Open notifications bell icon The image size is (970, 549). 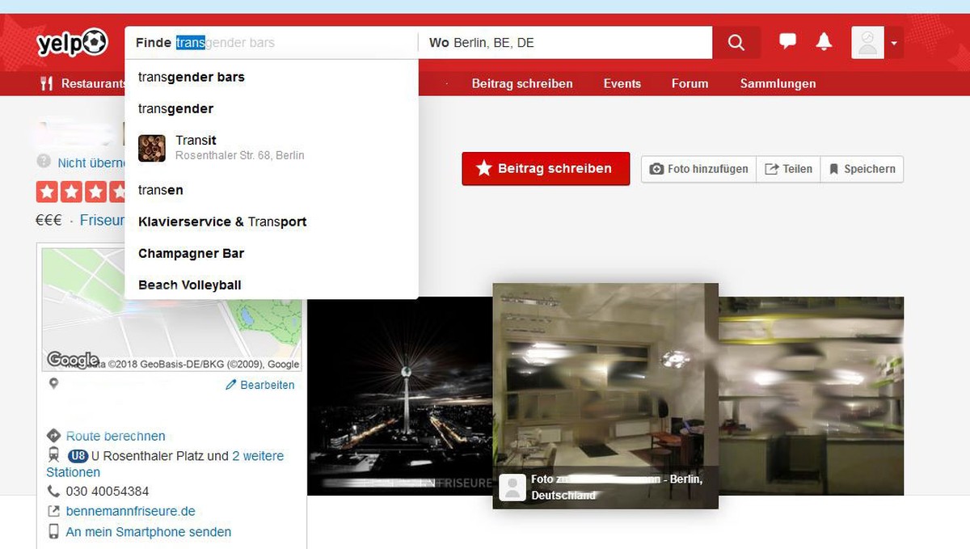click(824, 42)
